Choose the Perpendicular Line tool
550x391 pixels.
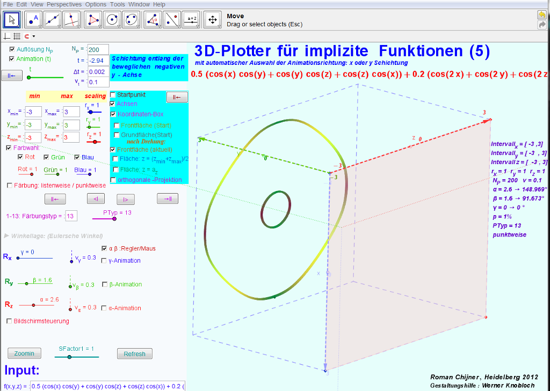72,20
